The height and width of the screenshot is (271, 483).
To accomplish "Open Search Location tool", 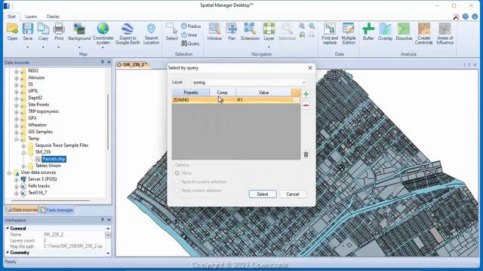I will coord(151,33).
